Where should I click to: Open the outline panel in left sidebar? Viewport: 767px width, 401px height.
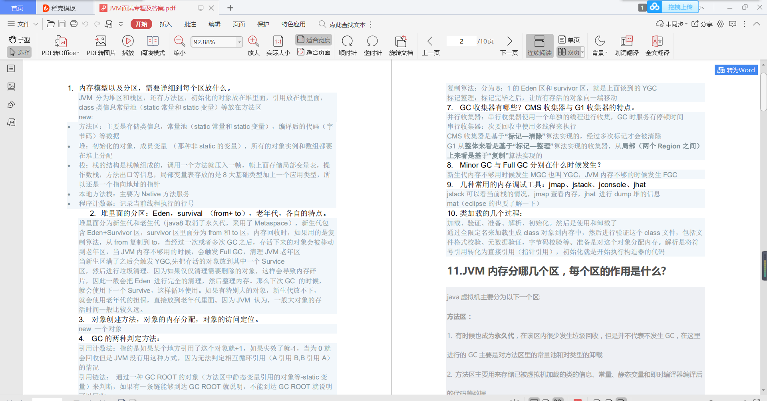coord(11,69)
